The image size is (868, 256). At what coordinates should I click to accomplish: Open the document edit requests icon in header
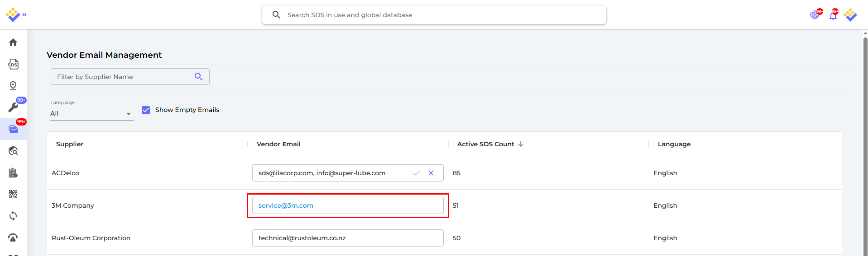pyautogui.click(x=815, y=15)
